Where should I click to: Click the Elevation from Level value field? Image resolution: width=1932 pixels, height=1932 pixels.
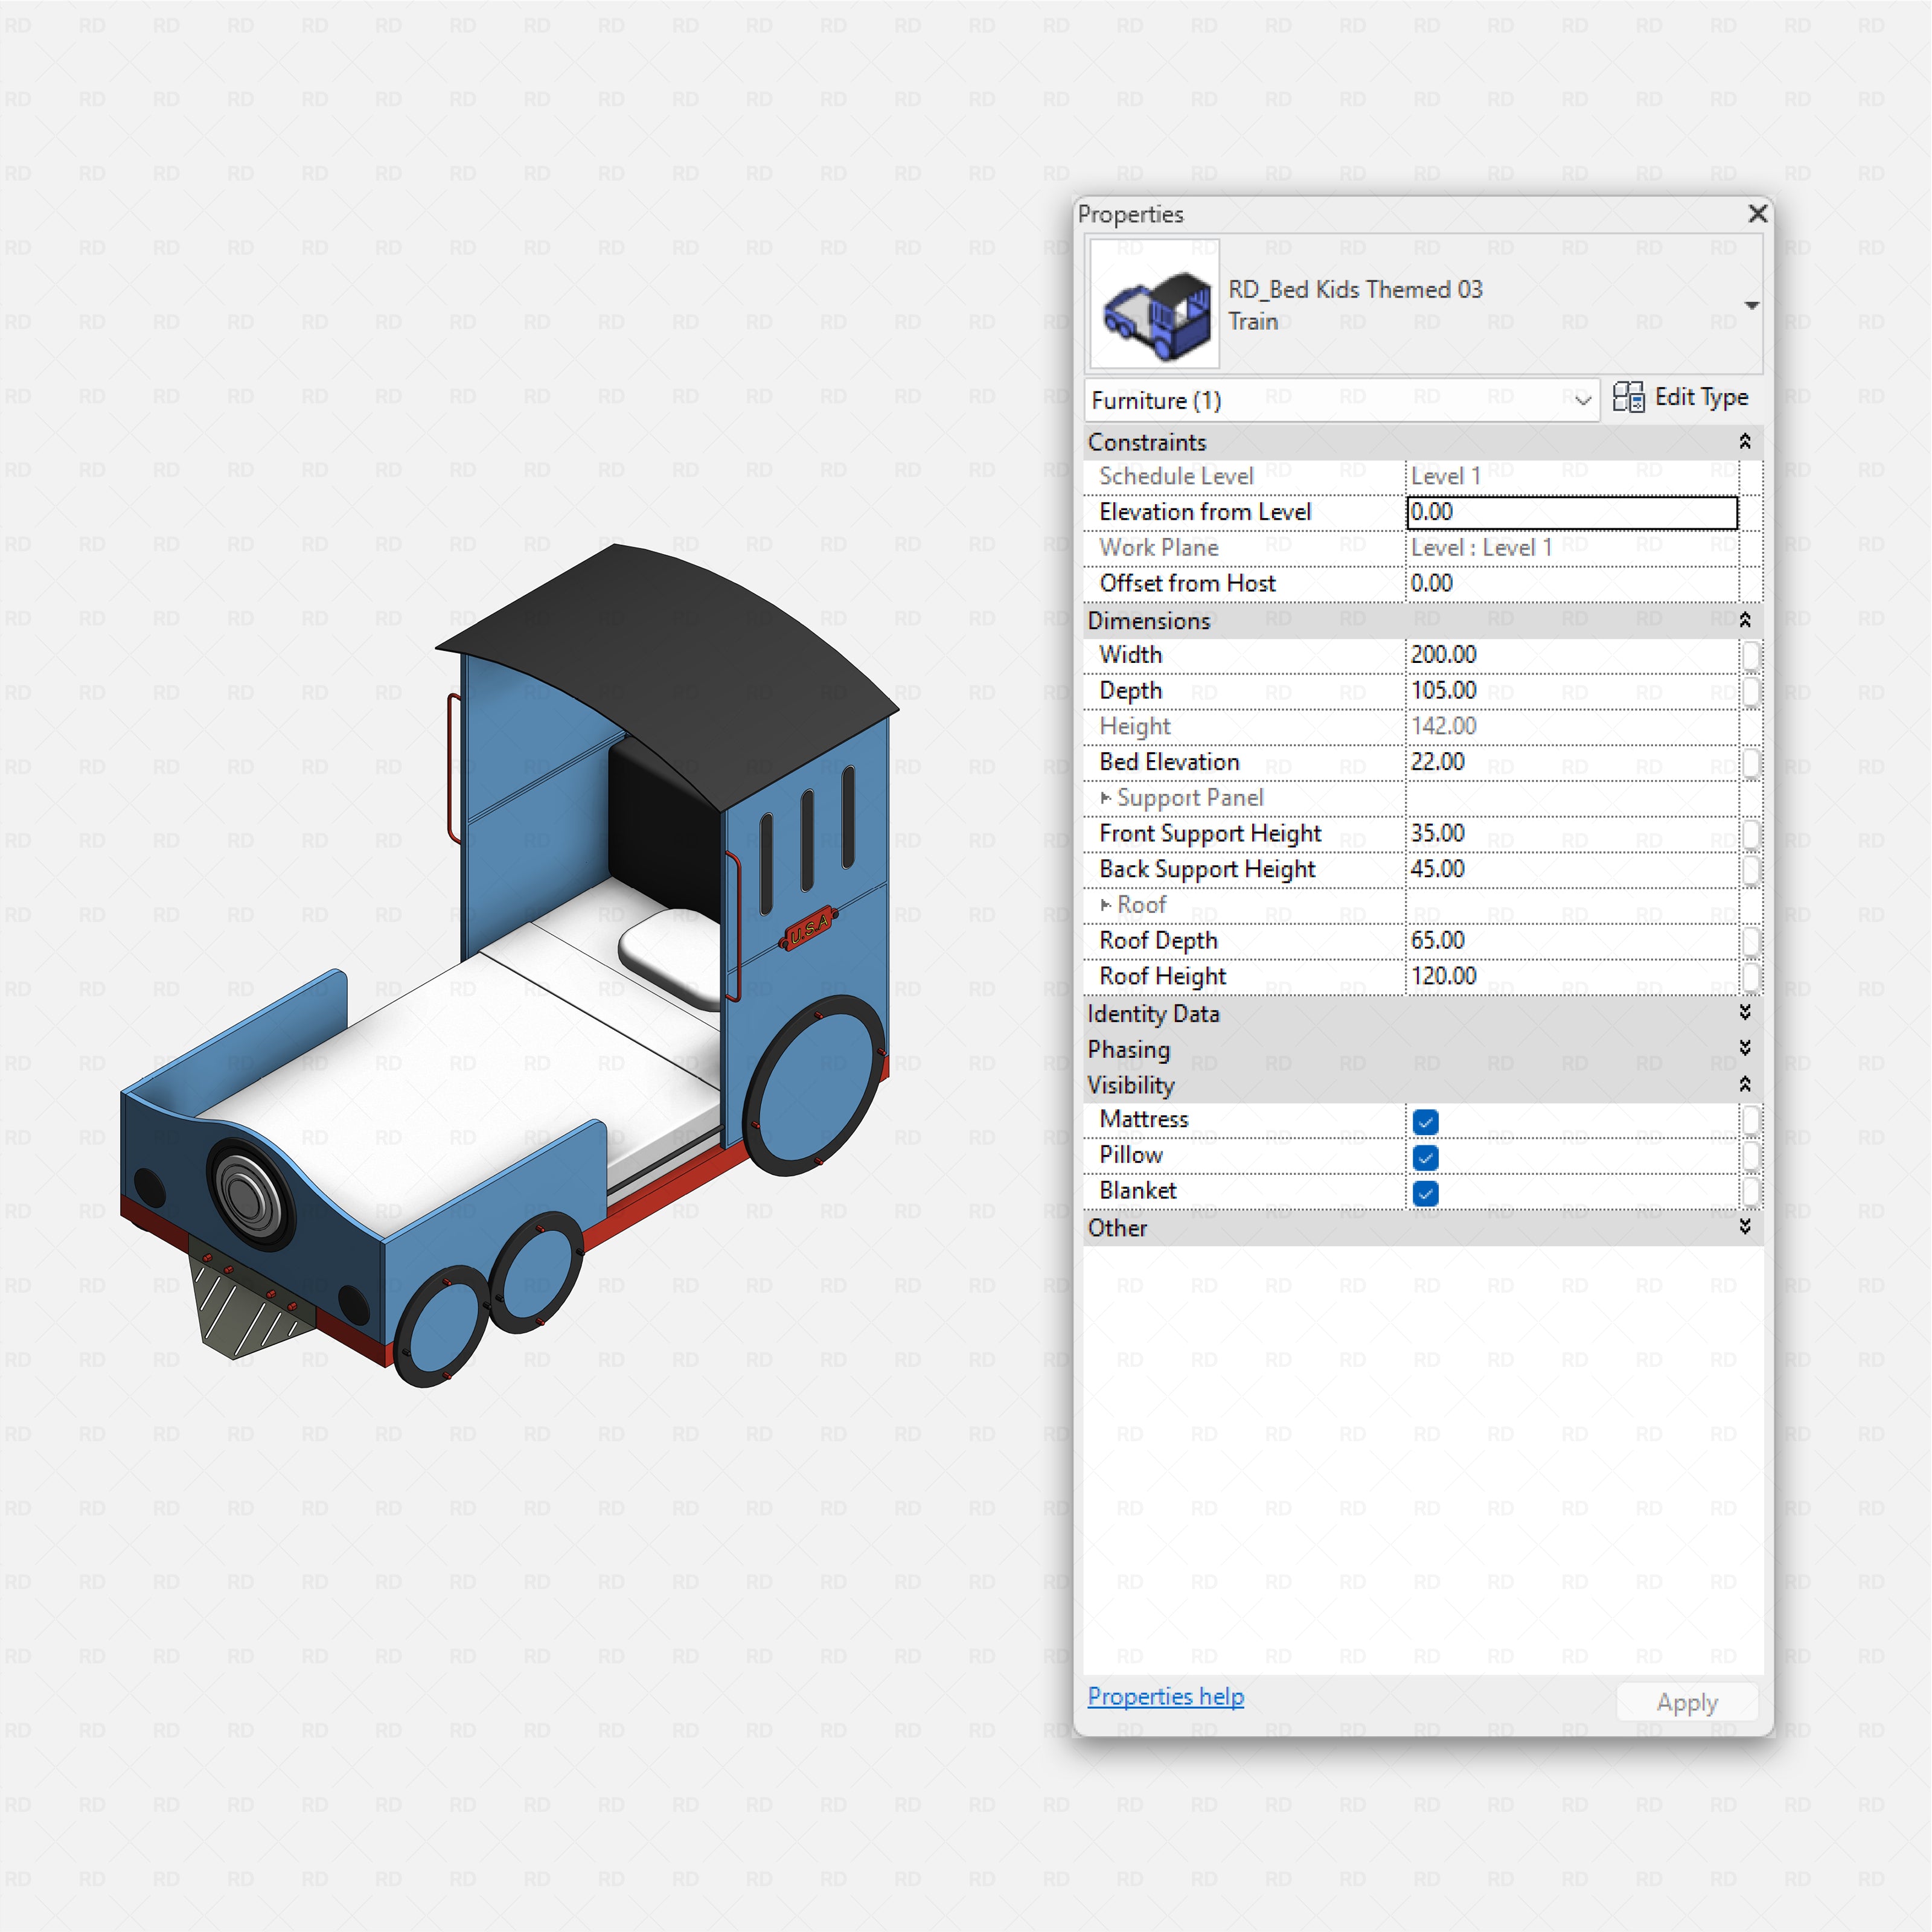point(1570,512)
